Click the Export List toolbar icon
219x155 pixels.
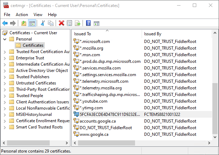click(x=78, y=23)
